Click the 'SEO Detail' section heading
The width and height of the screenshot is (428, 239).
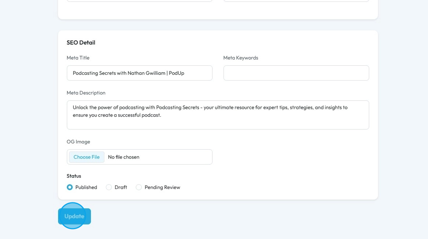tap(81, 43)
